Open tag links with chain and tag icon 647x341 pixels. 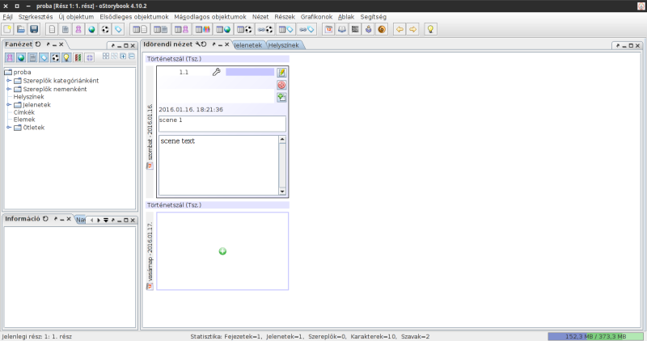pyautogui.click(x=307, y=29)
